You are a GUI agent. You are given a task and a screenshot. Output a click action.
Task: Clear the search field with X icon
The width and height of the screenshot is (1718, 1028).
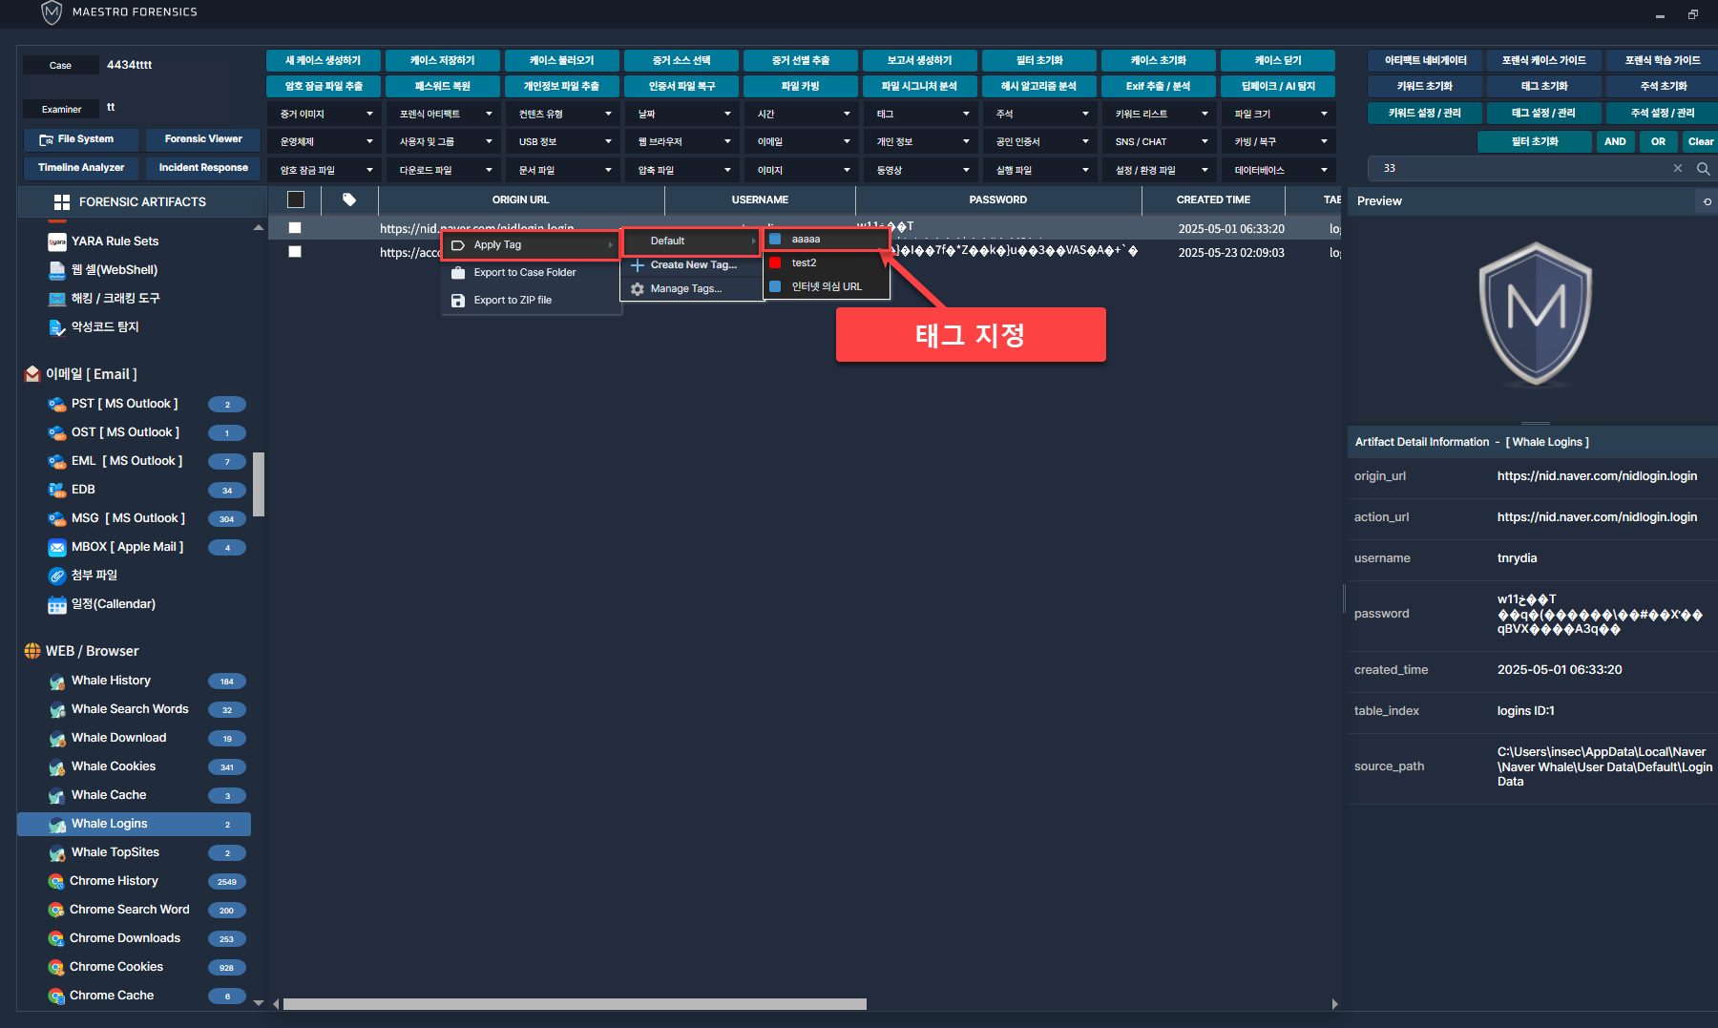point(1678,169)
